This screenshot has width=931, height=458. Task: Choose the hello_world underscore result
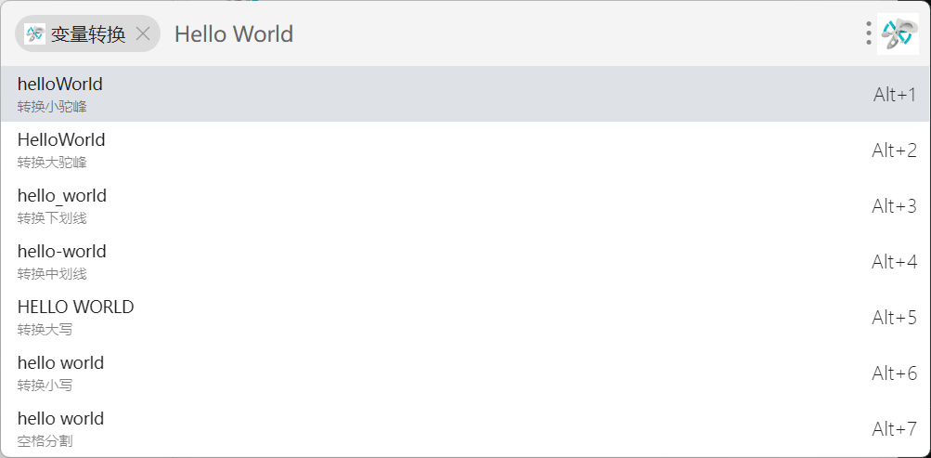coord(62,204)
